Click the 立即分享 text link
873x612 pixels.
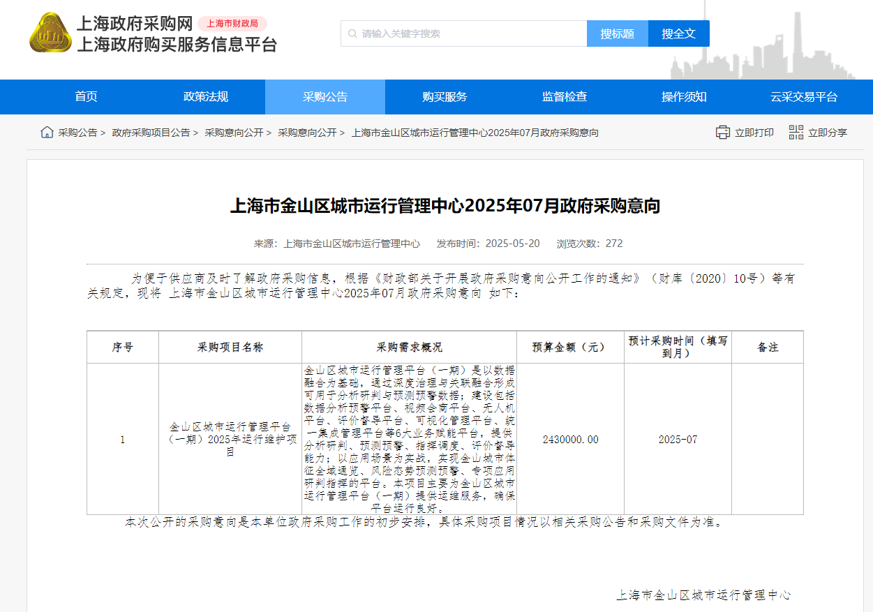point(828,133)
